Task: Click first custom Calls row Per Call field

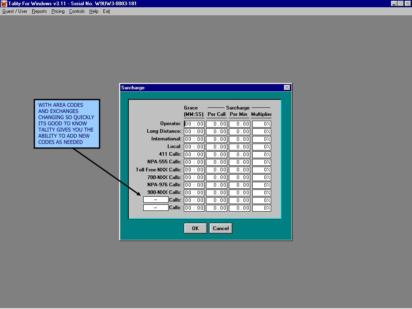Action: 217,200
